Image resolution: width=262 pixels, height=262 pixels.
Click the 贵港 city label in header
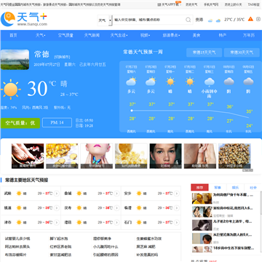point(199,20)
